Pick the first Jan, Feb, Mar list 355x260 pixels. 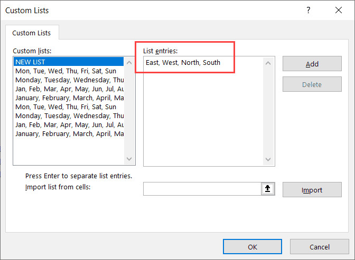[69, 89]
